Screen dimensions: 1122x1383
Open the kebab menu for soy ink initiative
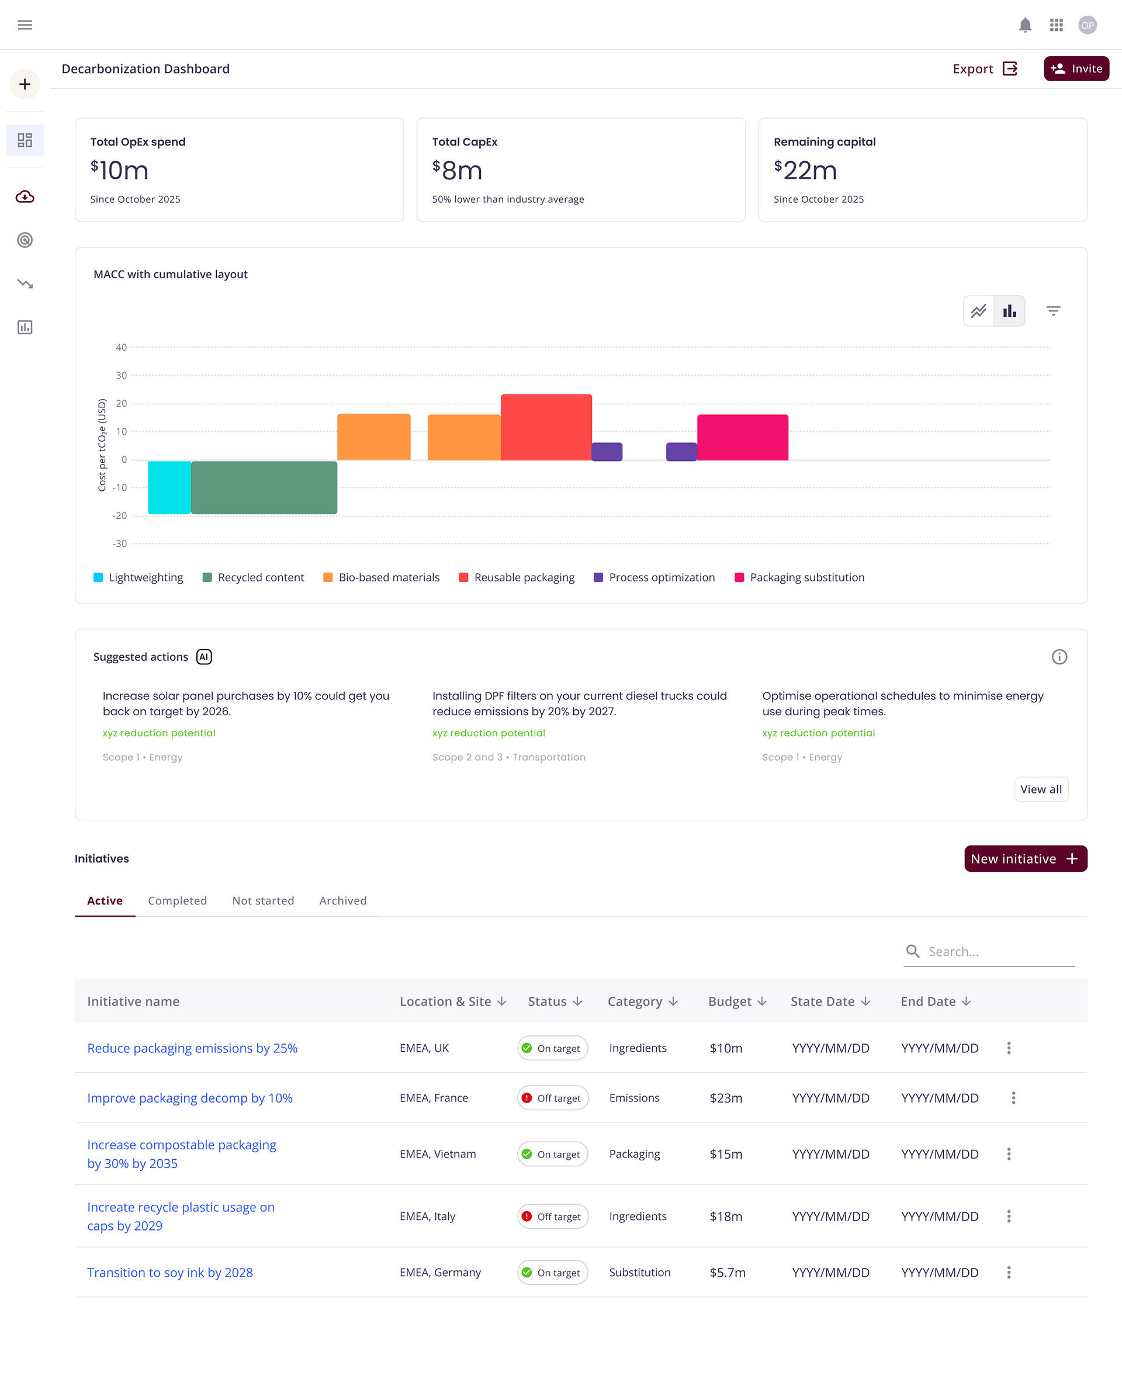[1009, 1273]
